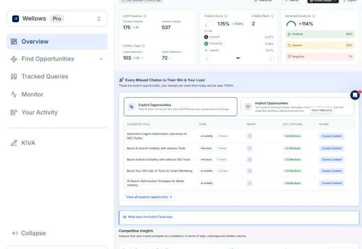Open the Wellows Pro workspace switcher
Screen dimensions: 362x249
(57, 19)
